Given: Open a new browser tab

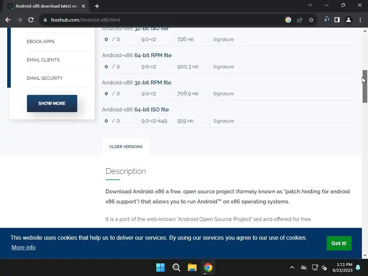Looking at the screenshot, I should coord(97,6).
